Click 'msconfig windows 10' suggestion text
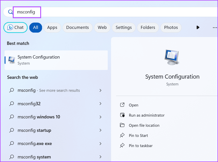Screen dimensions: 218x162 (39, 117)
